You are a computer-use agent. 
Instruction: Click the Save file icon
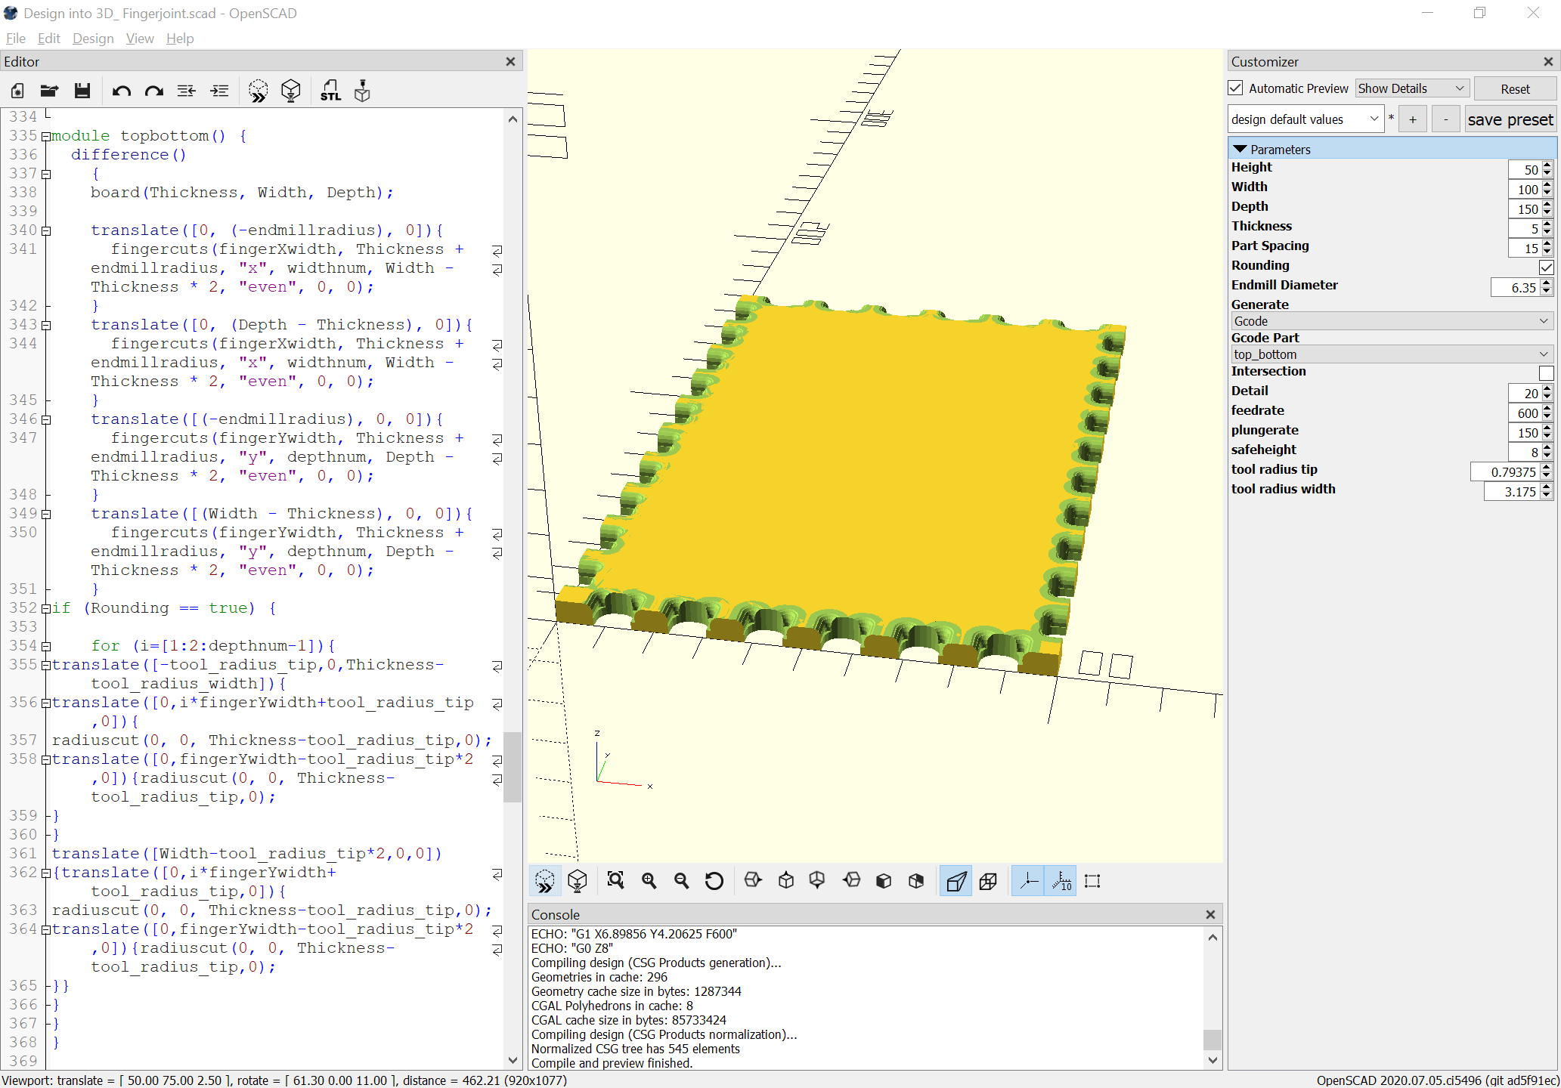coord(82,91)
